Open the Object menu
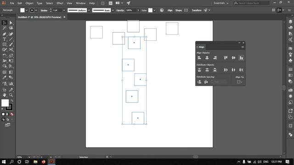Screen dimensions: 294x165 29,3
